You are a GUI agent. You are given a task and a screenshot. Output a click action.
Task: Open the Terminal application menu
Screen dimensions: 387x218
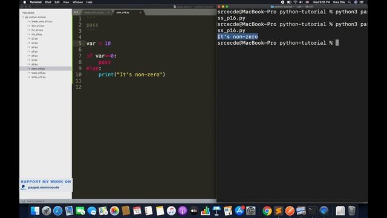(36, 2)
